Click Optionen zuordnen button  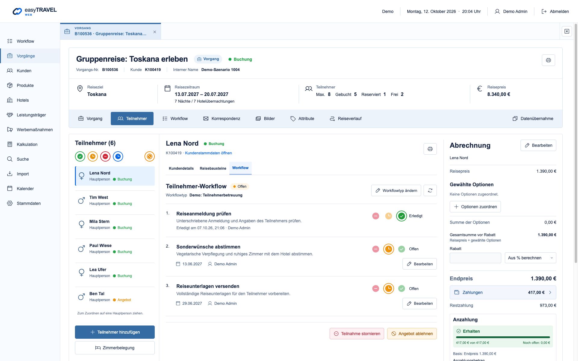tap(475, 207)
